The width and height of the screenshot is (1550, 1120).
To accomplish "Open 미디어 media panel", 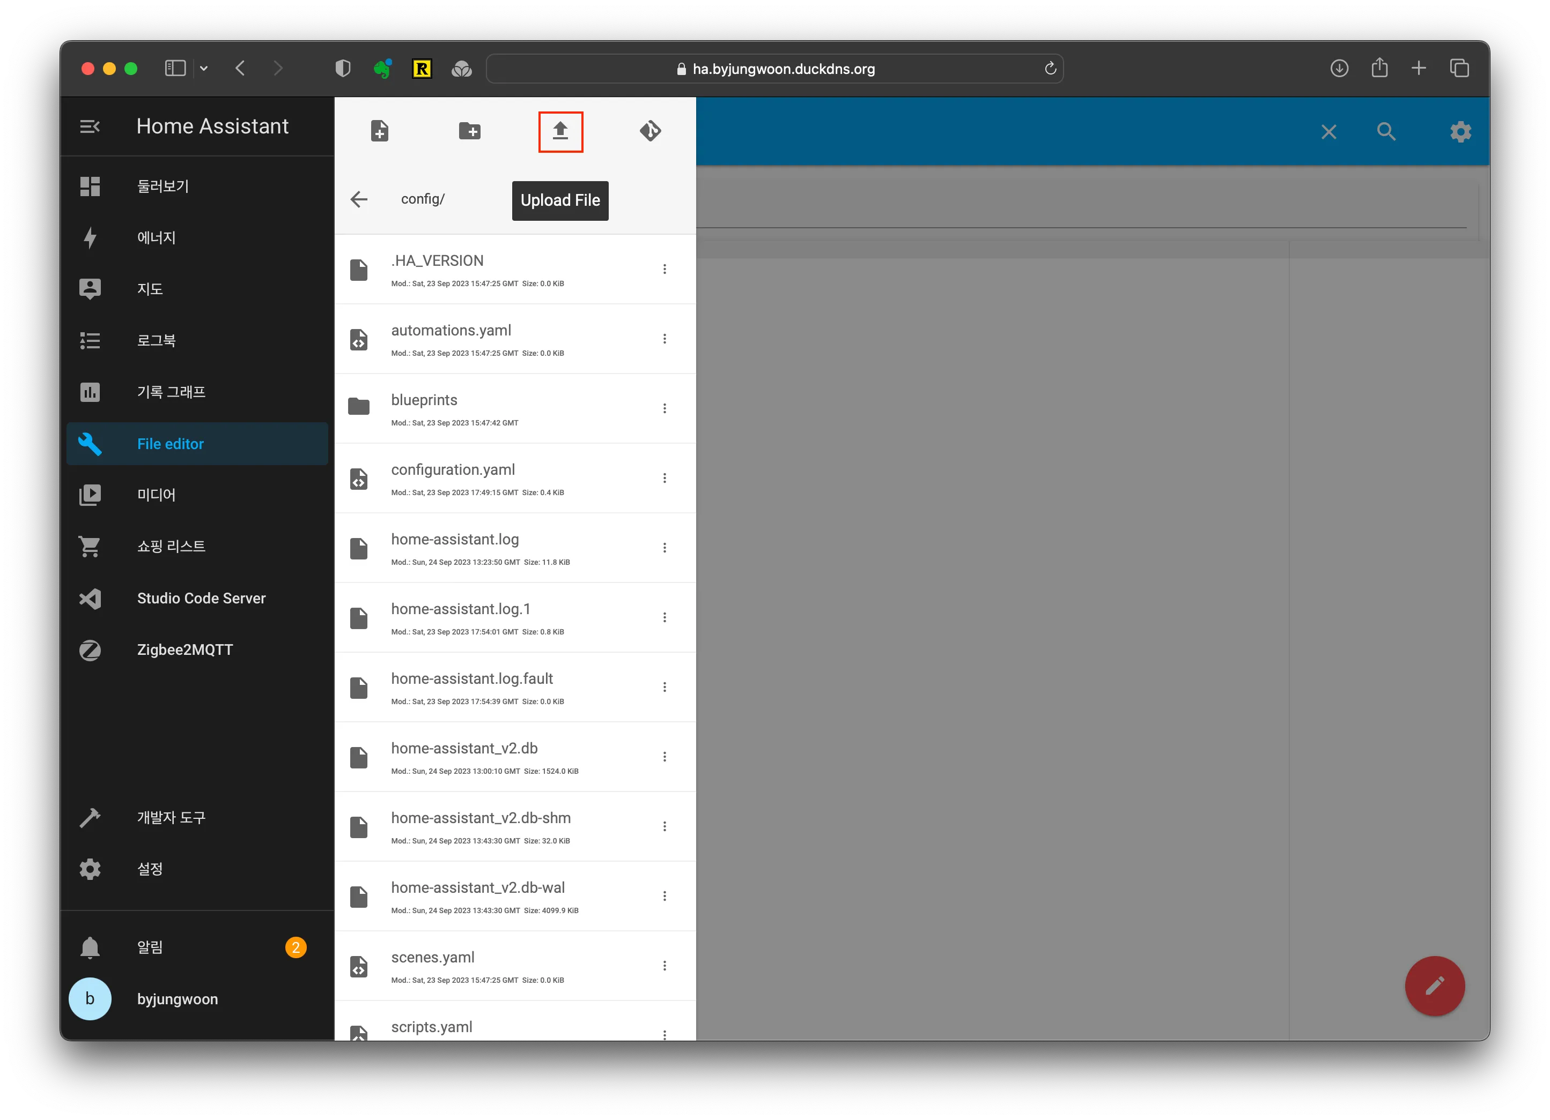I will (x=197, y=495).
